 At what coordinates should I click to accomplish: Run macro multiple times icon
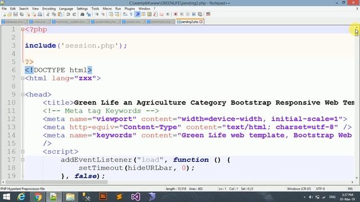pyautogui.click(x=194, y=14)
